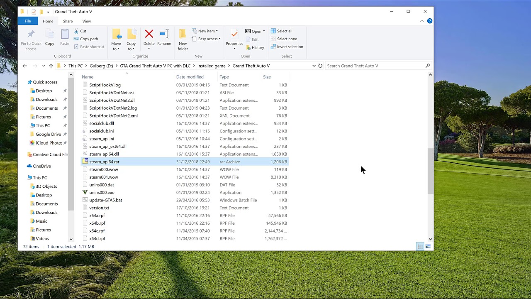
Task: Switch to Details view via status bar icon
Action: coord(420,247)
